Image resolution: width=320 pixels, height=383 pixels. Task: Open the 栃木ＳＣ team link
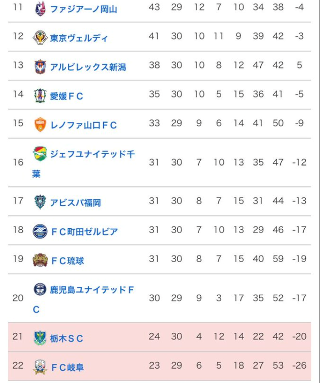point(66,338)
